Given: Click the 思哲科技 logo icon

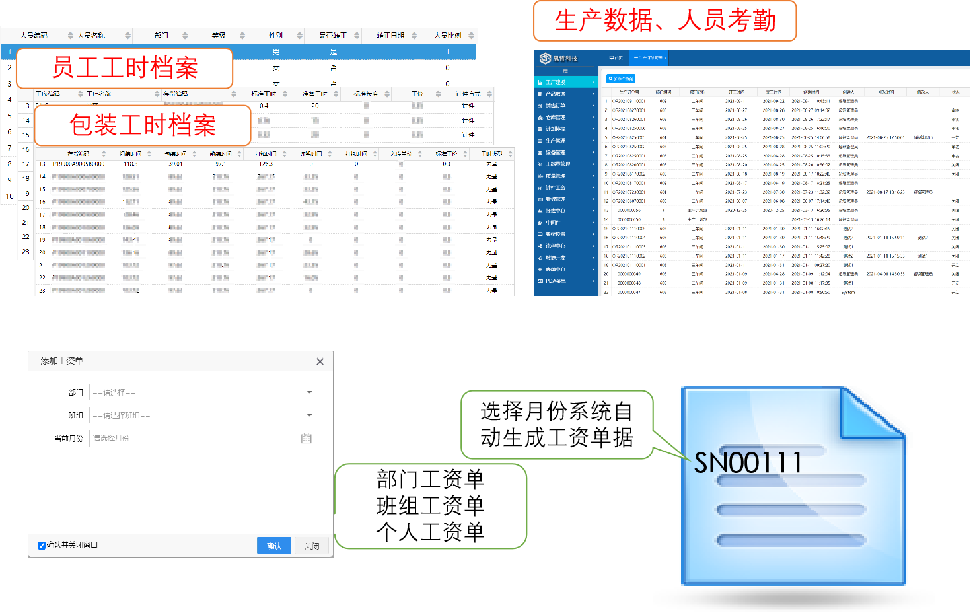Looking at the screenshot, I should click(x=545, y=58).
